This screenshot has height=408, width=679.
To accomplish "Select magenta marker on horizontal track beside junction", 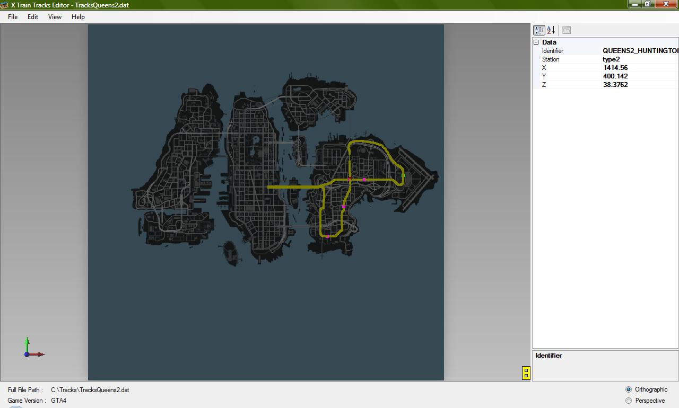I will [x=364, y=180].
